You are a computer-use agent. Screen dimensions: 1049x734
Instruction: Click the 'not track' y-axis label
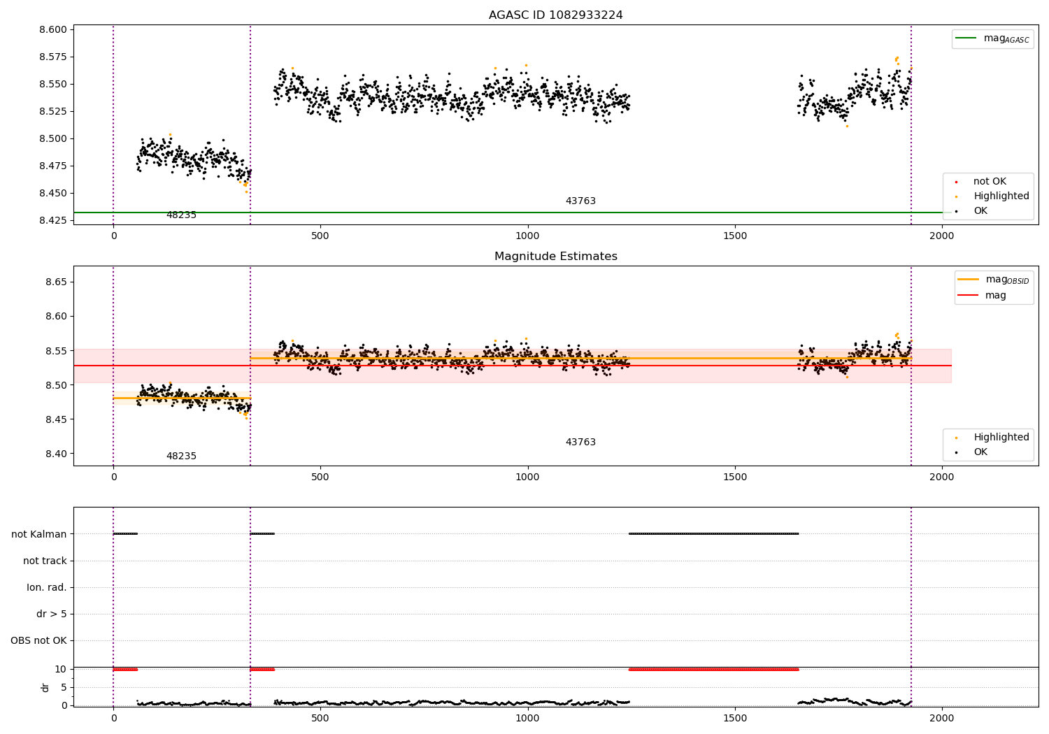[x=45, y=561]
